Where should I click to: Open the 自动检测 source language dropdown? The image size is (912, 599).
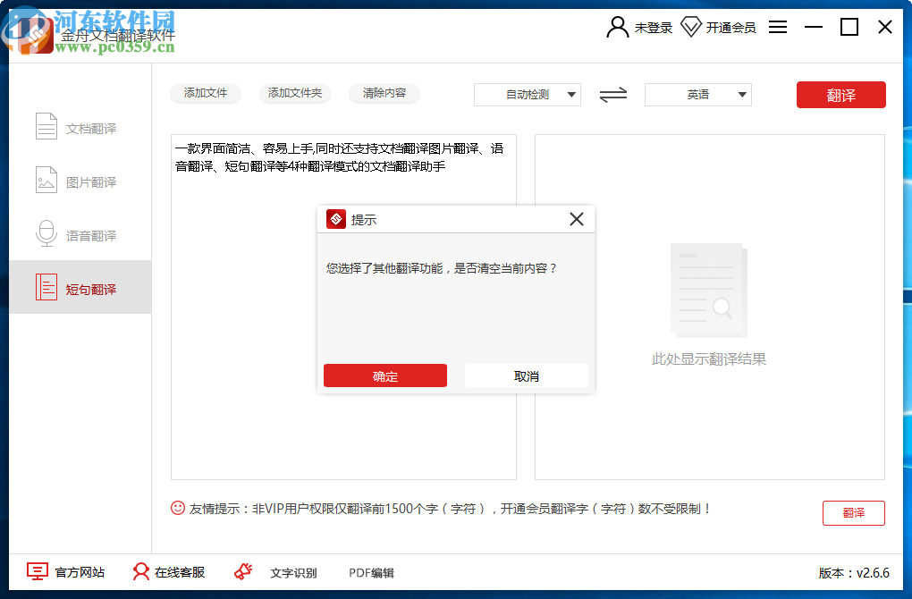pos(527,95)
